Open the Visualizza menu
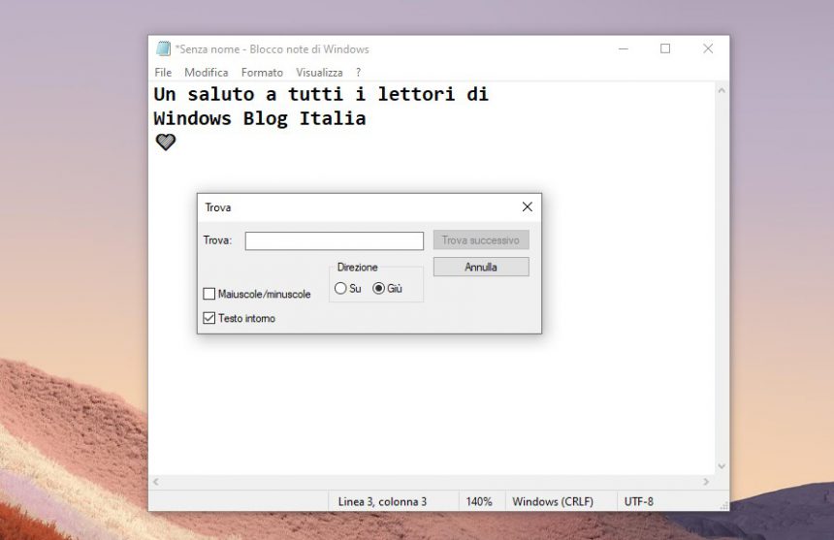 point(319,73)
